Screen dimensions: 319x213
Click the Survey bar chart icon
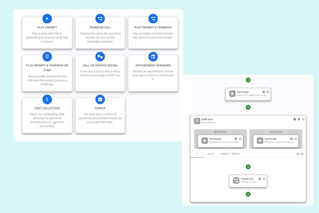[x=100, y=99]
